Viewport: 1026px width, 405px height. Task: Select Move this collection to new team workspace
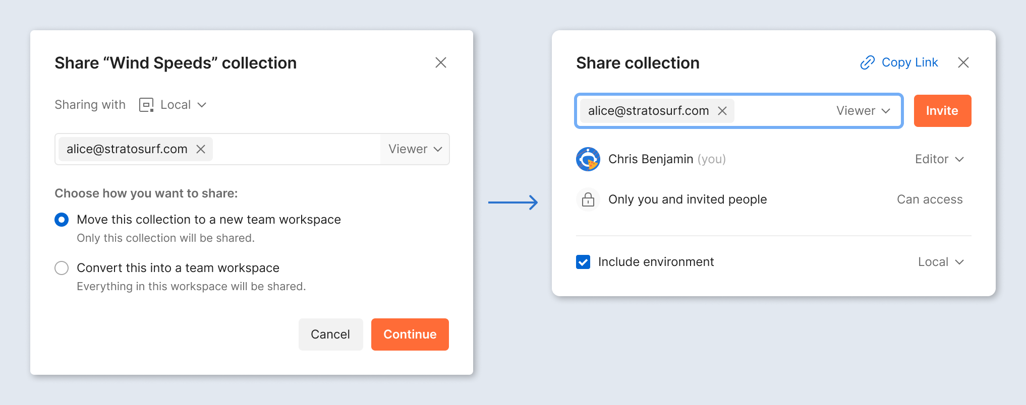pyautogui.click(x=62, y=220)
